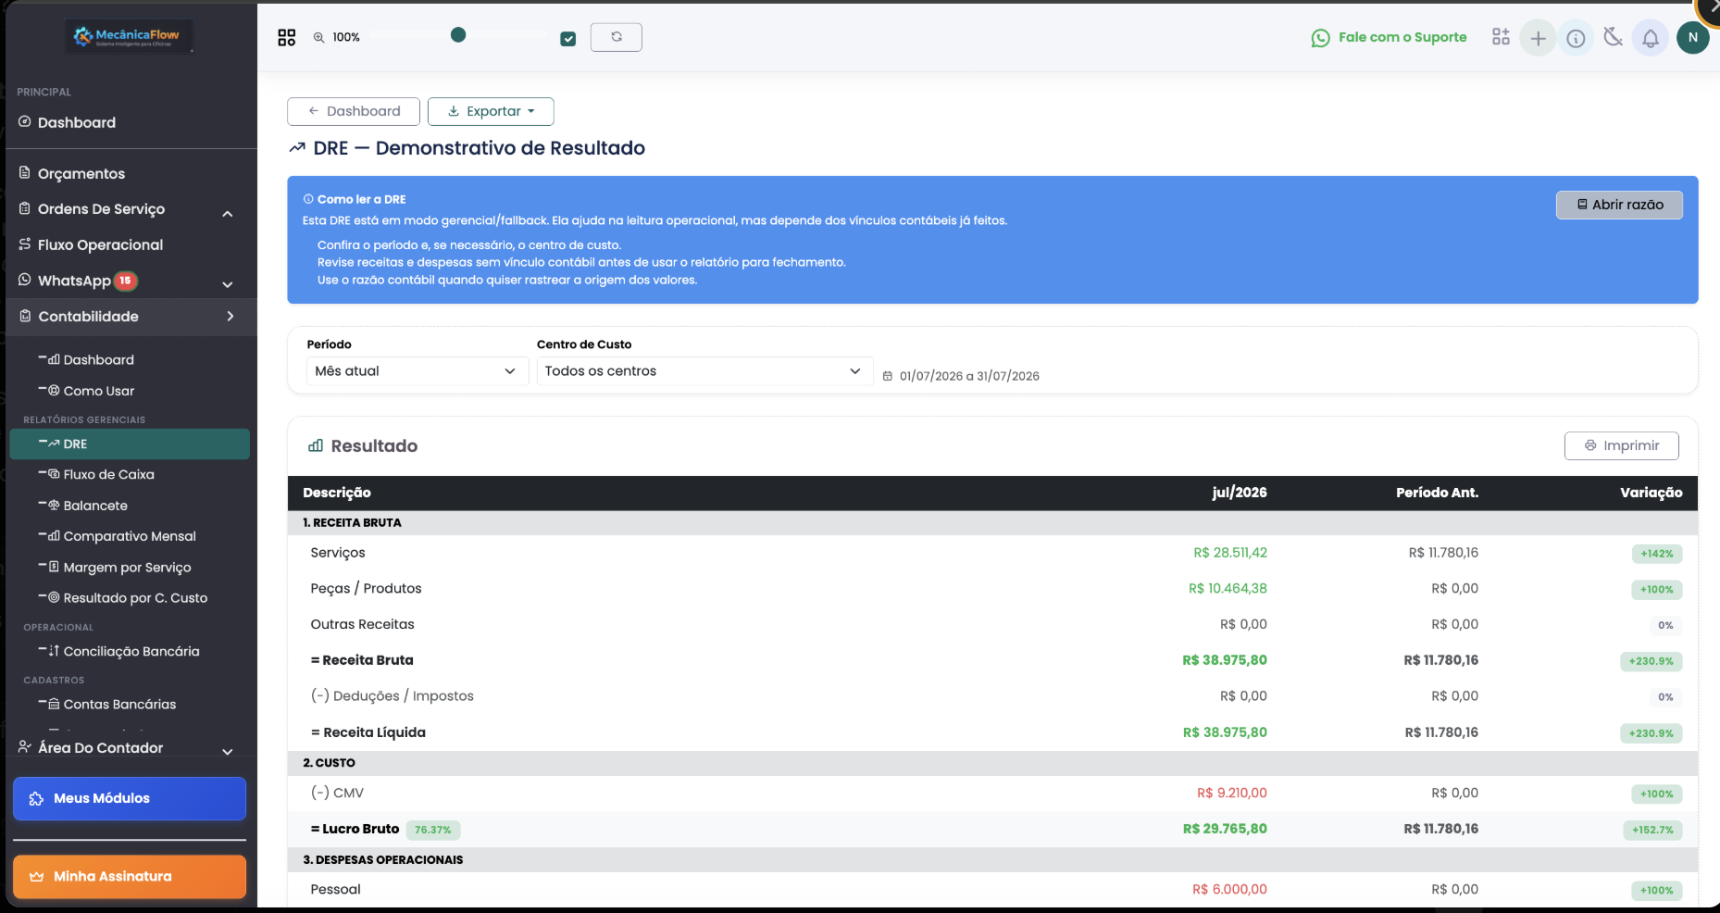Open Fale com o Suporte link

(1402, 37)
